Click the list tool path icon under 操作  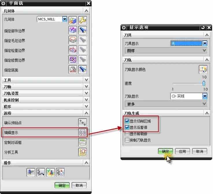(60, 172)
